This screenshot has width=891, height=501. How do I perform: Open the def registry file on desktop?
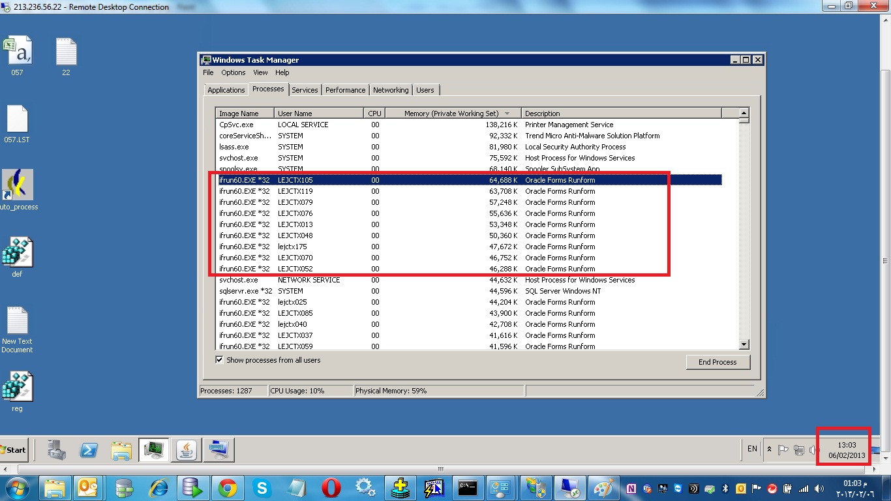click(17, 257)
